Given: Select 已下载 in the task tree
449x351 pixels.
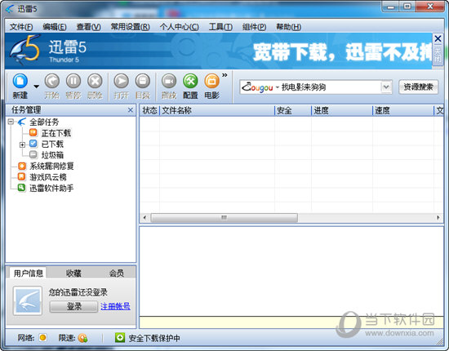Looking at the screenshot, I should 52,144.
